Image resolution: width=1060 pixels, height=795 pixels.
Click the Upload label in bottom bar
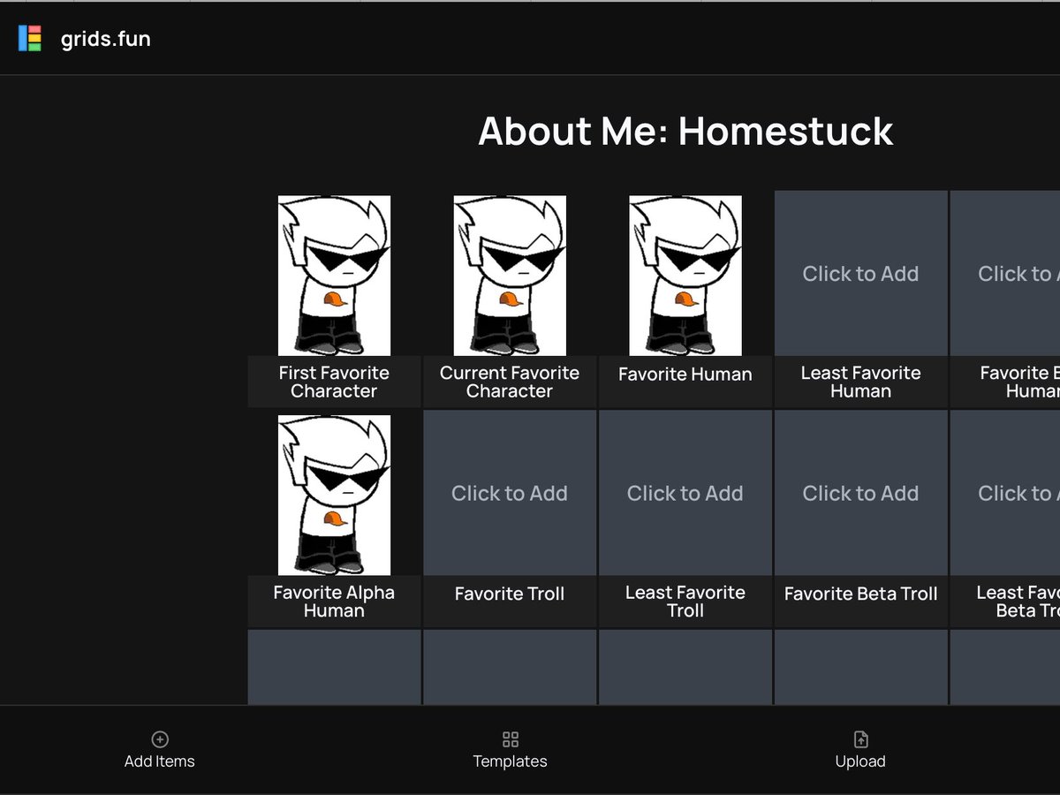click(x=860, y=761)
